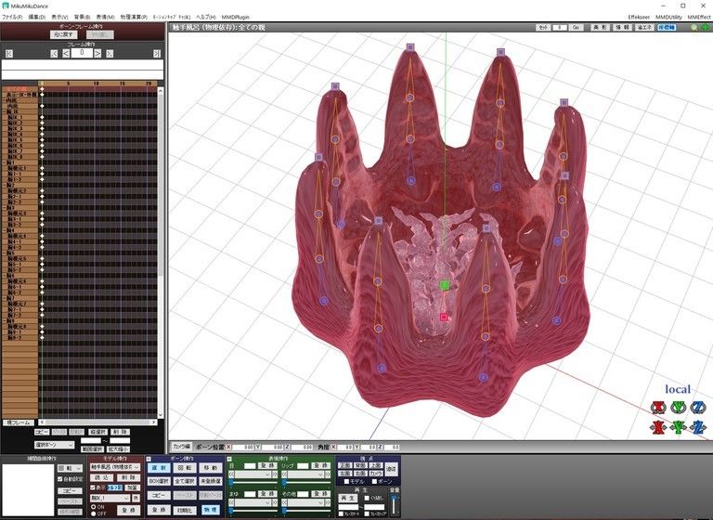This screenshot has height=520, width=713.
Task: Step forward one frame
Action: [x=97, y=54]
